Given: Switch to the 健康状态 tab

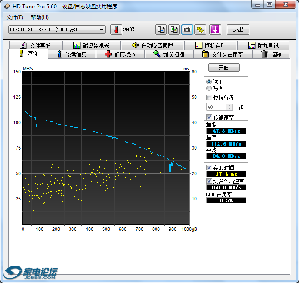Looking at the screenshot, I should click(120, 54).
